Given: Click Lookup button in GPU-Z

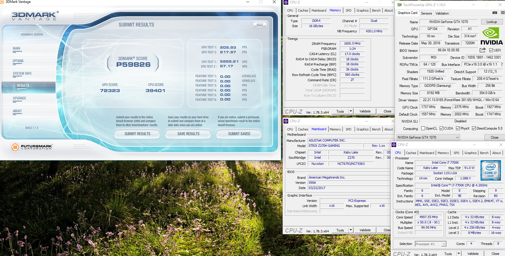Looking at the screenshot, I should coord(492,22).
